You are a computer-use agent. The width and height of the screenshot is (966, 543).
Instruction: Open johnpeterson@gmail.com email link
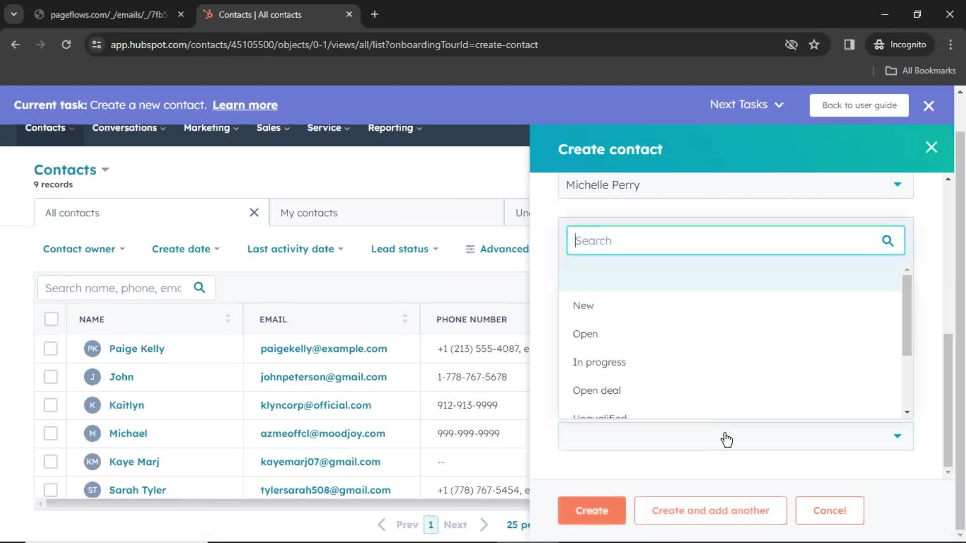tap(324, 377)
